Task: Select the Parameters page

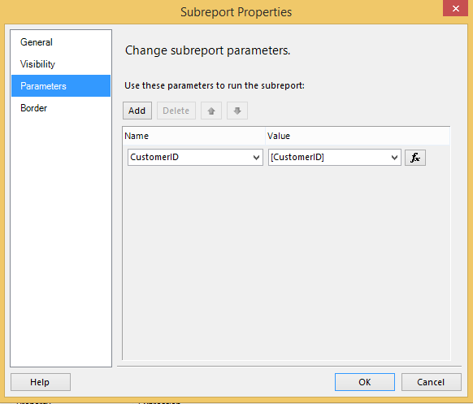Action: click(61, 86)
